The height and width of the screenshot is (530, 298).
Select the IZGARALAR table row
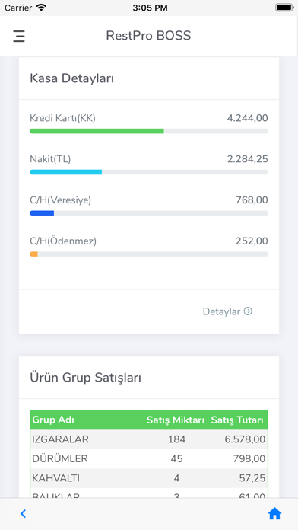[149, 439]
